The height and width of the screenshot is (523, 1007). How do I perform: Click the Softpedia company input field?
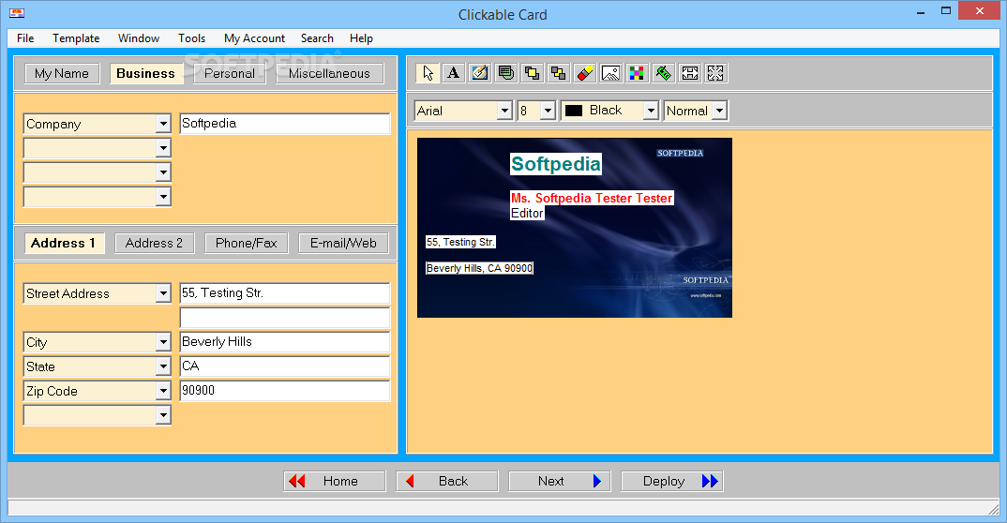(x=284, y=124)
